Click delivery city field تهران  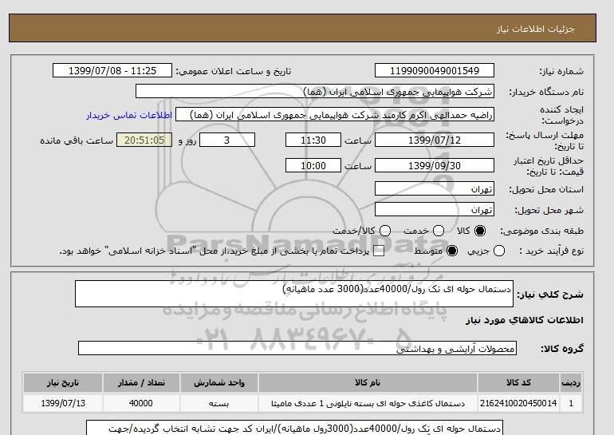(x=435, y=209)
